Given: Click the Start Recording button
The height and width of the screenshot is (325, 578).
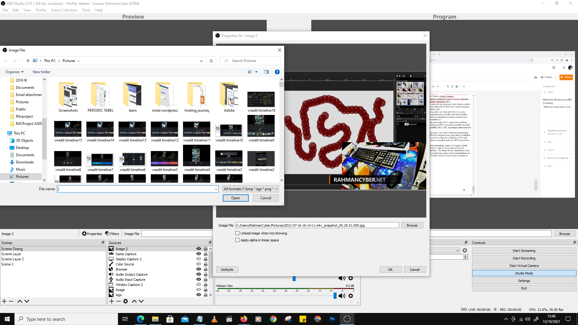Looking at the screenshot, I should click(x=524, y=258).
